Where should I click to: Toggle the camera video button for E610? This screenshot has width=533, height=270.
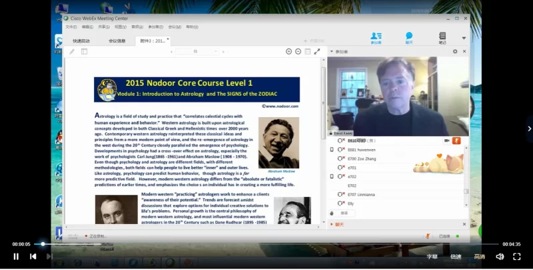click(446, 140)
